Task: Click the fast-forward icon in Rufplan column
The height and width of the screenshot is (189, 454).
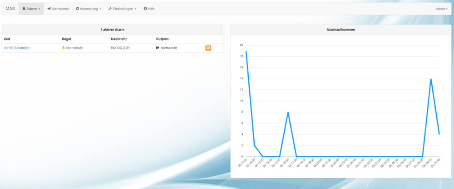Action: coord(158,48)
